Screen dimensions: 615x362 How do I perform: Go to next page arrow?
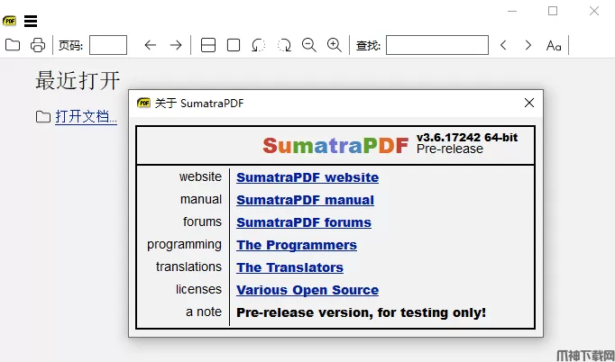click(x=176, y=45)
